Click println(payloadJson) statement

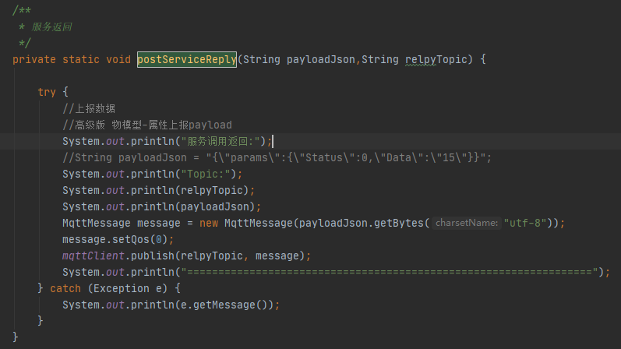[x=161, y=206]
